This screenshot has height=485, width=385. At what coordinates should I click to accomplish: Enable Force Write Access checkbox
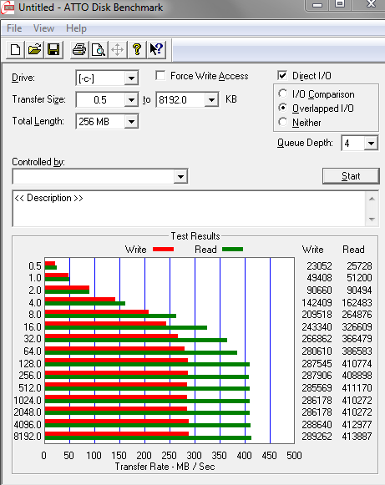pos(160,76)
